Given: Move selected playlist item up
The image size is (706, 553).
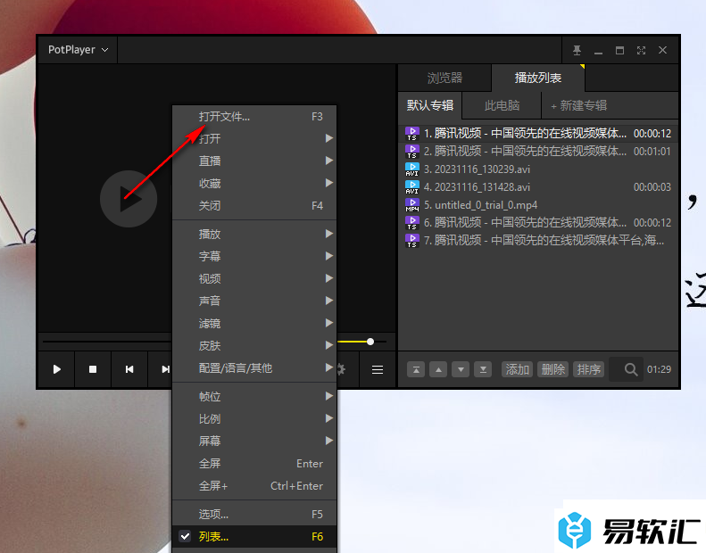Looking at the screenshot, I should pyautogui.click(x=438, y=369).
